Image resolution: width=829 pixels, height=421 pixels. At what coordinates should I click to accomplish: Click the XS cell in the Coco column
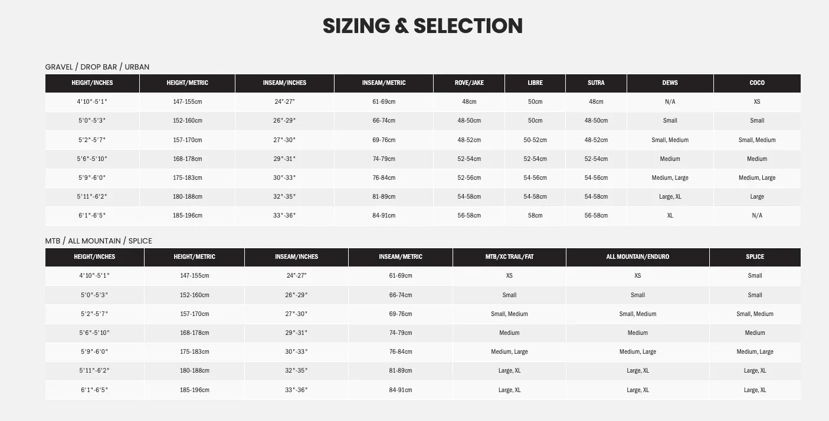pyautogui.click(x=757, y=102)
